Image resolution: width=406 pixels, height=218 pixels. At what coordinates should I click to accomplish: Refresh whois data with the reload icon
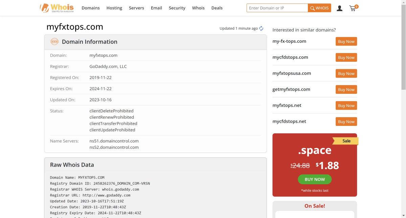point(261,28)
